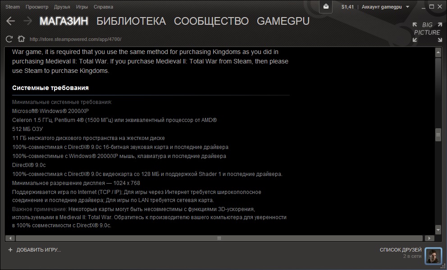Click the '11 ГБ несжатого дискового пространства' line
447x270 pixels.
(x=88, y=138)
